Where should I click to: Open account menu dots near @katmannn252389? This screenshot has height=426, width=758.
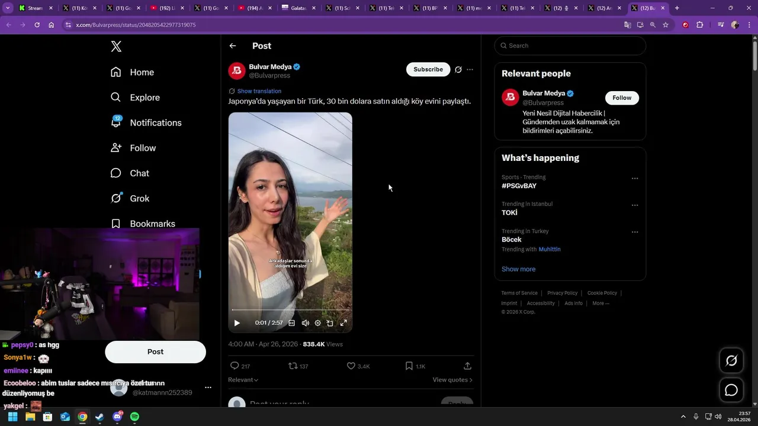point(208,388)
